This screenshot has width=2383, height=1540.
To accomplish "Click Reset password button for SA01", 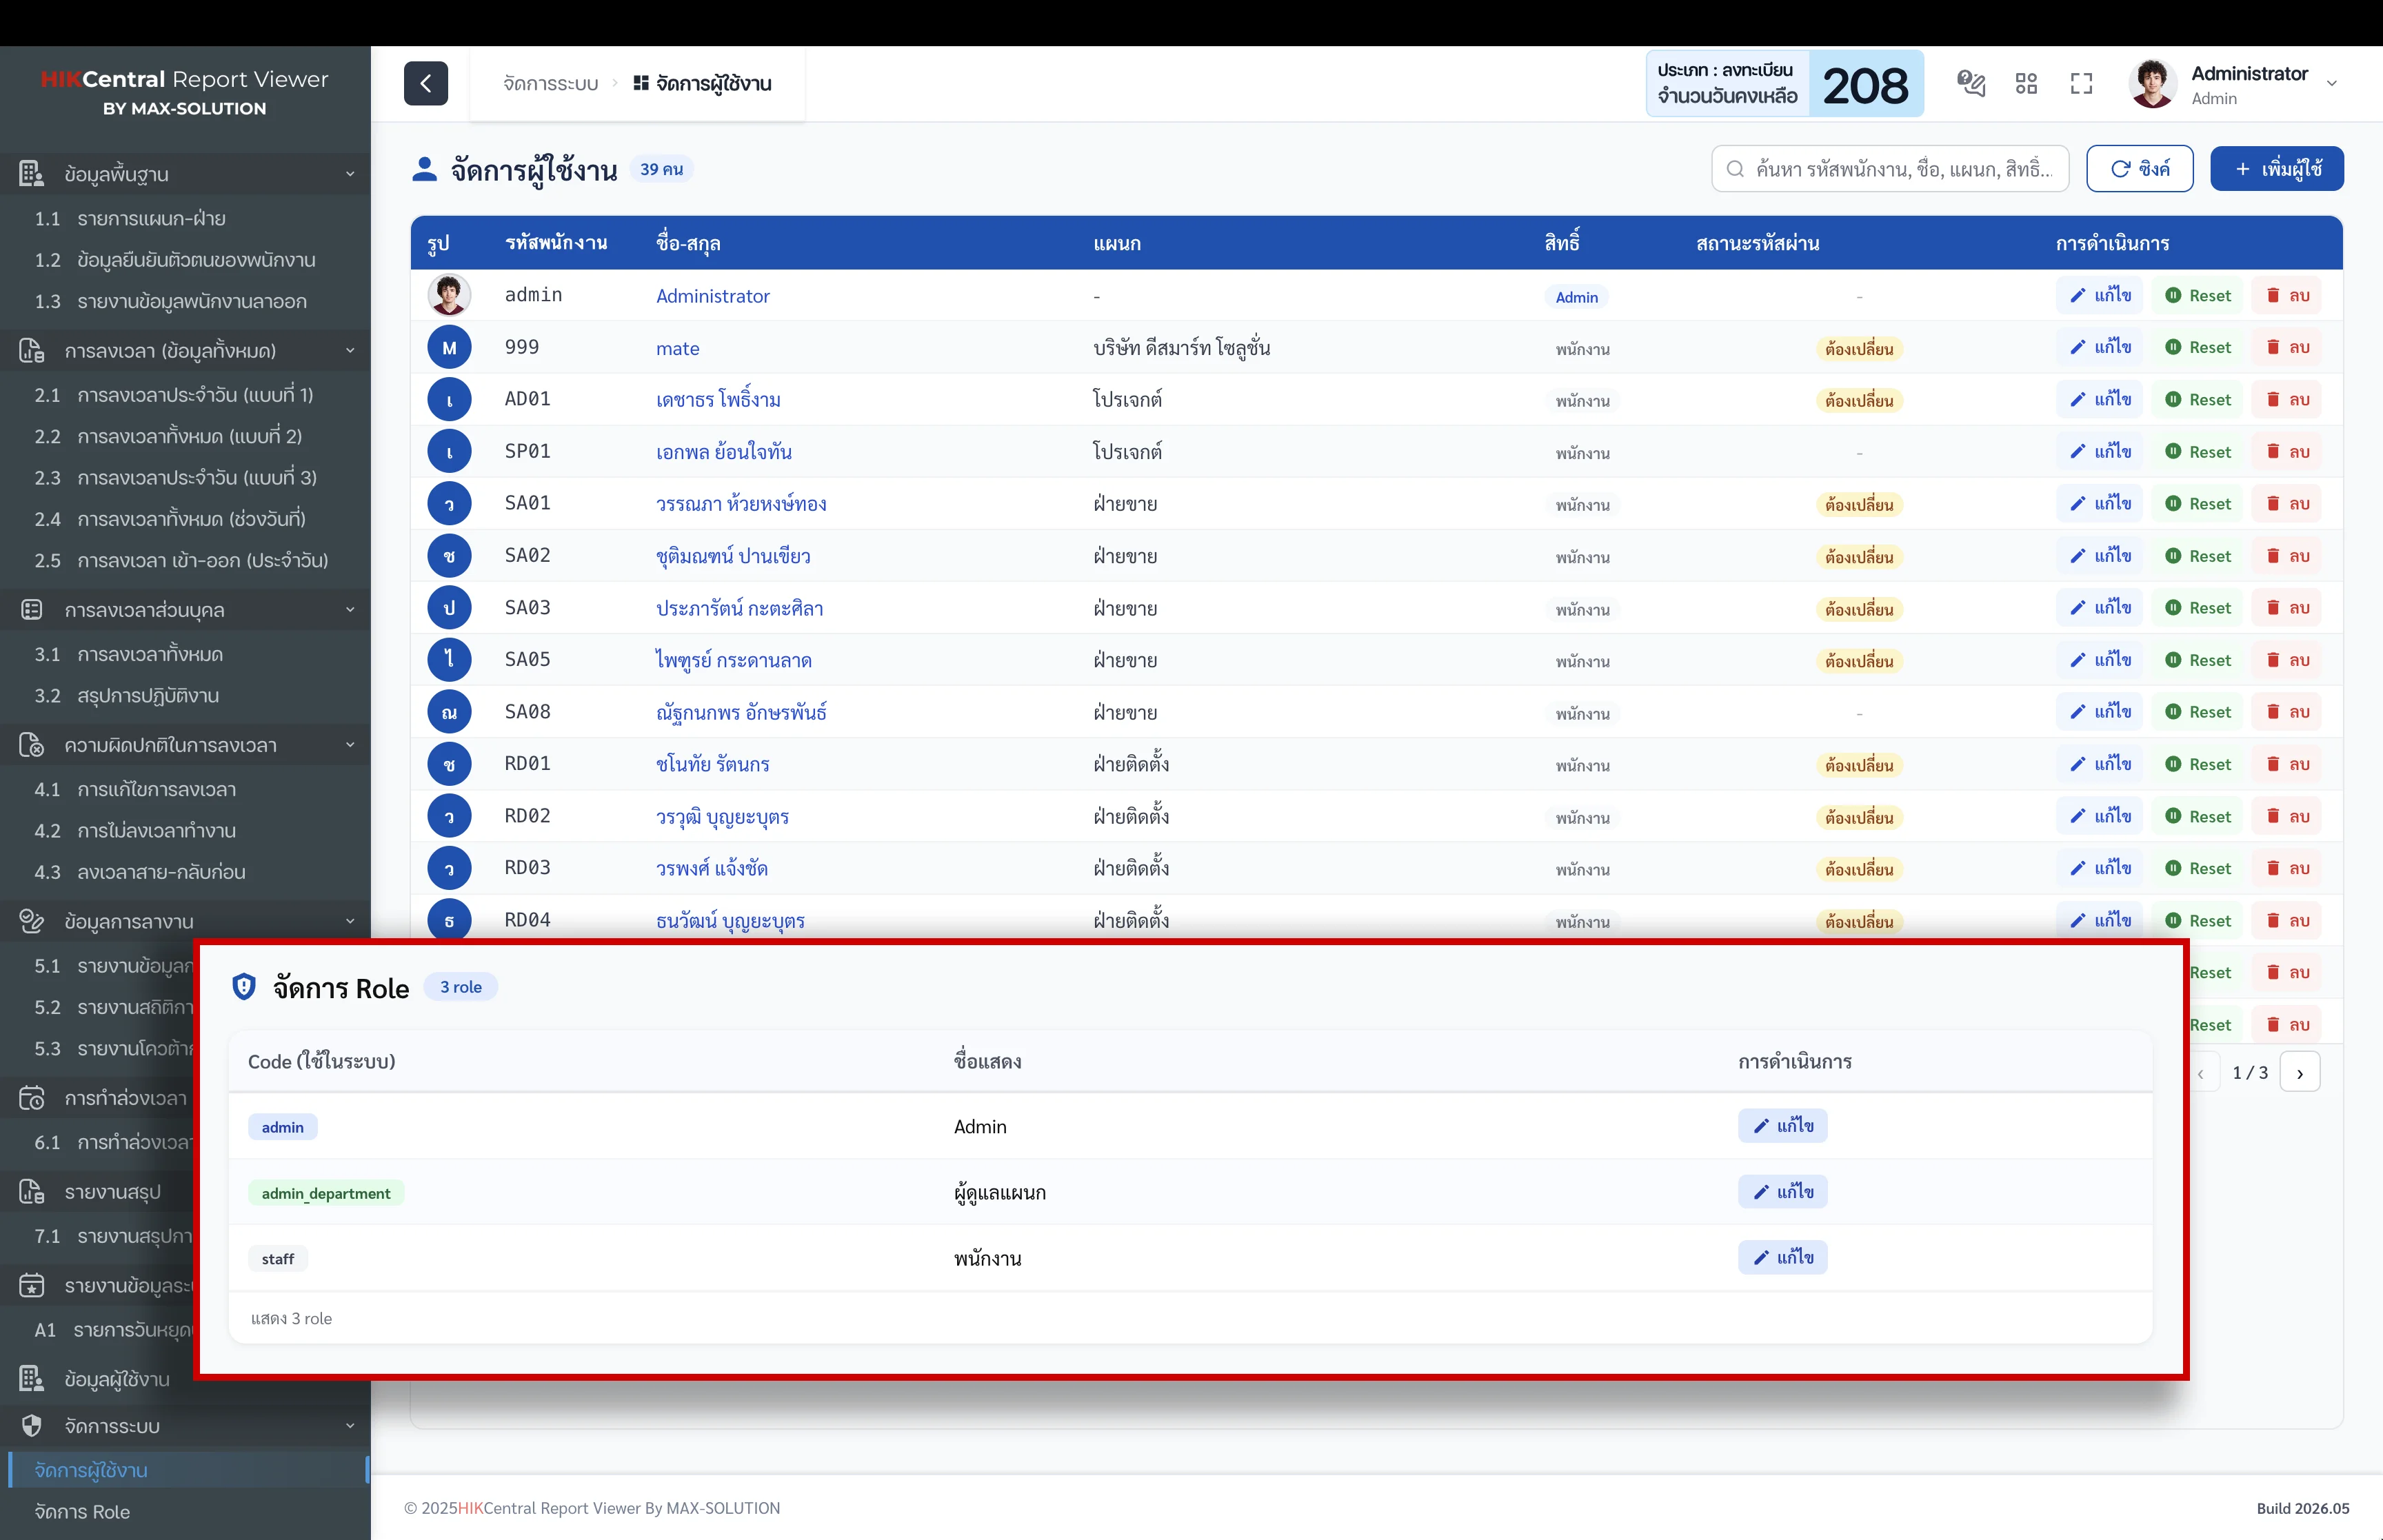I will pos(2198,504).
